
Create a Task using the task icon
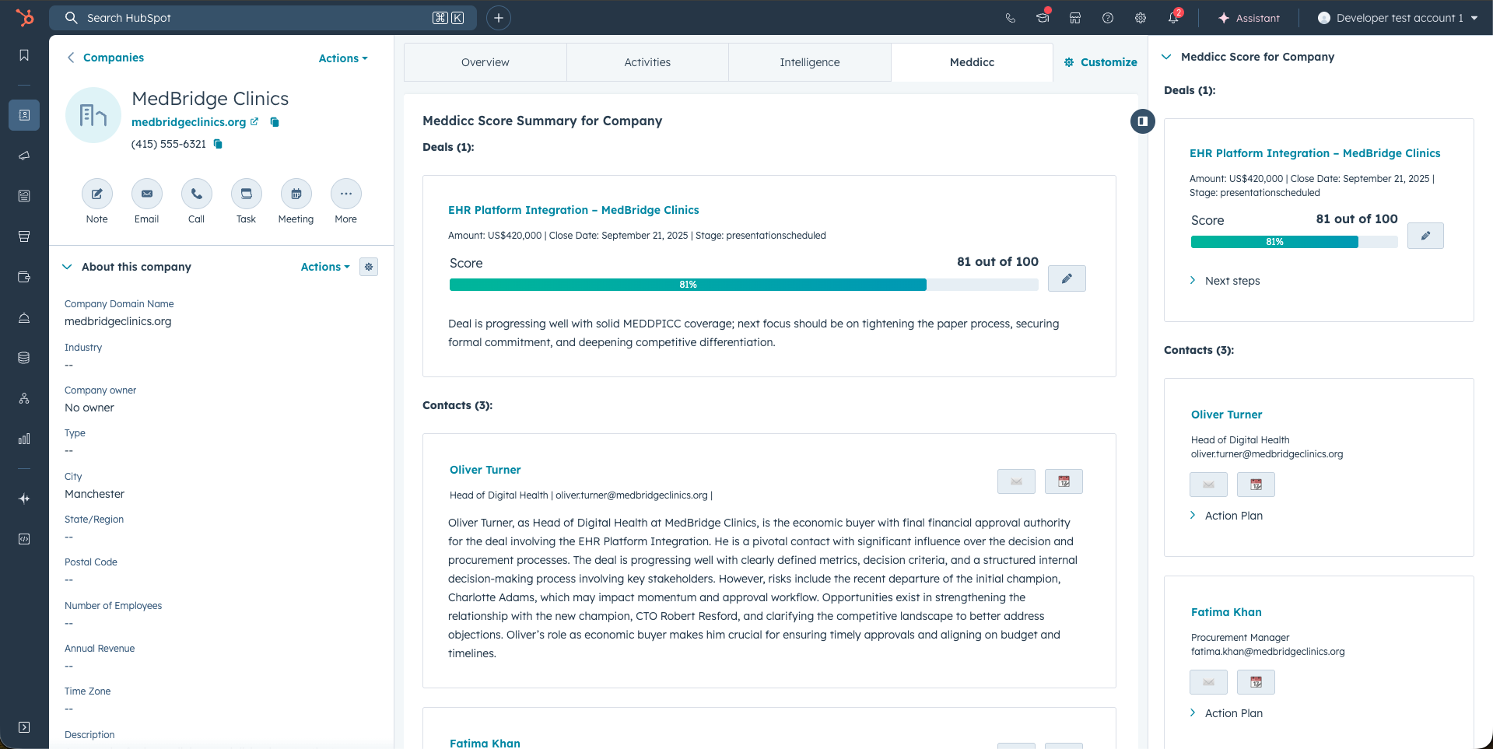(x=246, y=194)
